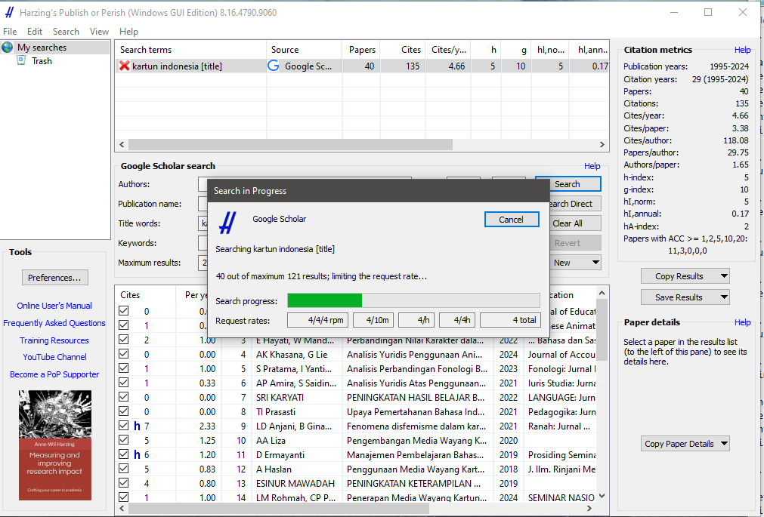Click the results list horizontal scrollbar
The width and height of the screenshot is (764, 517).
point(279,508)
